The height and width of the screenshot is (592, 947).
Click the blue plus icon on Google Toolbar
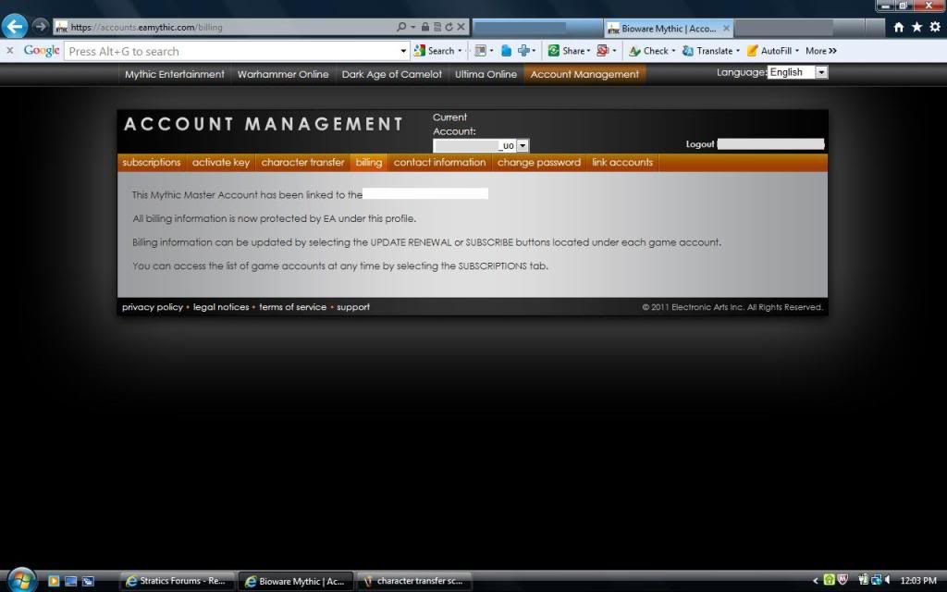point(523,52)
